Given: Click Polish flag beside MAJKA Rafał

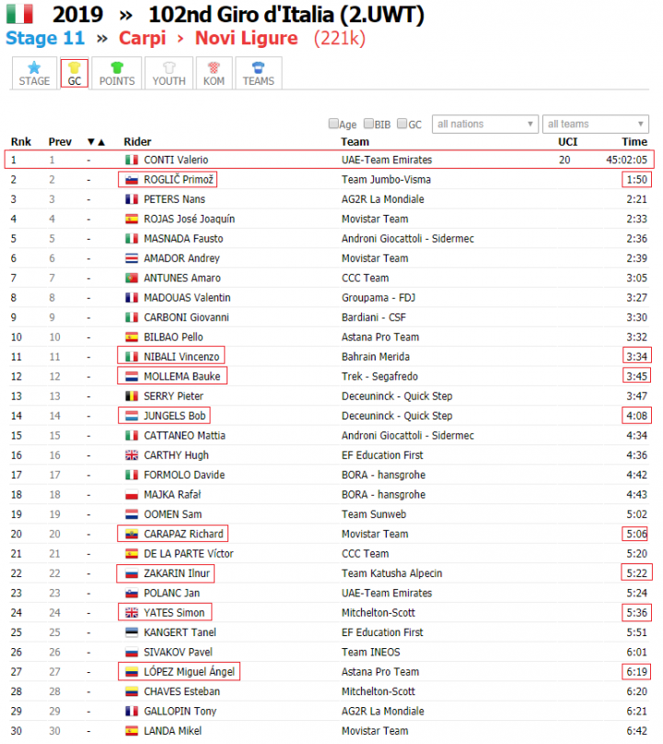Looking at the screenshot, I should (132, 495).
